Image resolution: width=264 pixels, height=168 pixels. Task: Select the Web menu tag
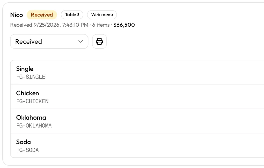tap(102, 15)
